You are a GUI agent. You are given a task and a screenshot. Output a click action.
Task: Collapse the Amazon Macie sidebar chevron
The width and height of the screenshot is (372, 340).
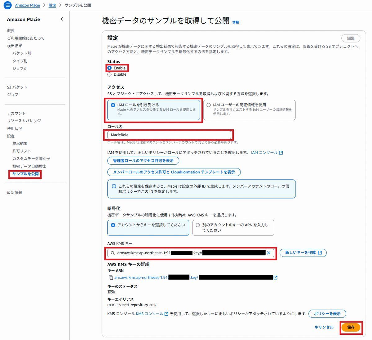point(62,19)
